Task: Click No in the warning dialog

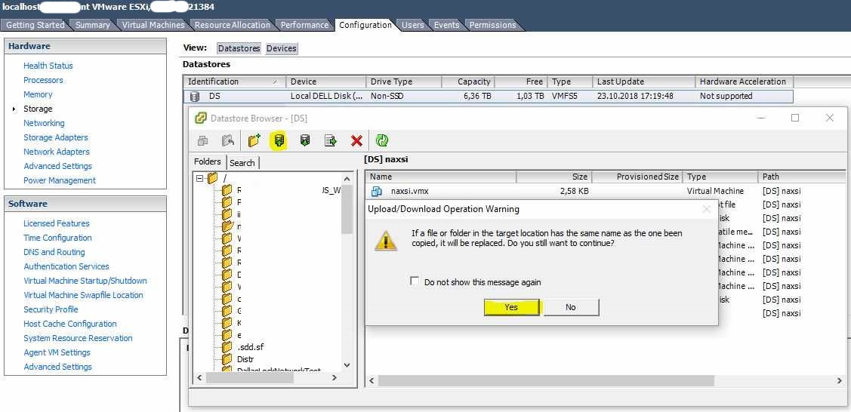Action: tap(571, 307)
